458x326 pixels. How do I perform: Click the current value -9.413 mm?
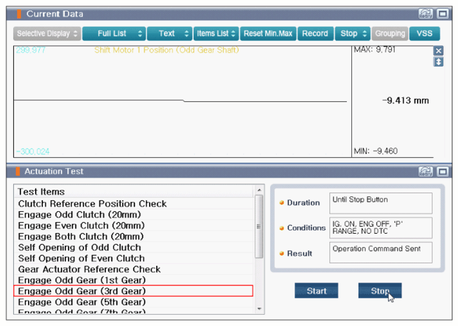click(406, 101)
